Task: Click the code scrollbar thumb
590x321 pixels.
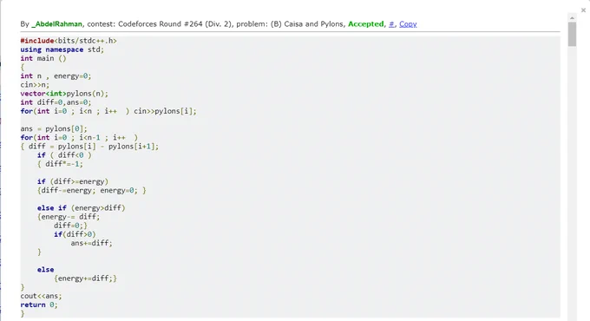Action: [x=572, y=34]
